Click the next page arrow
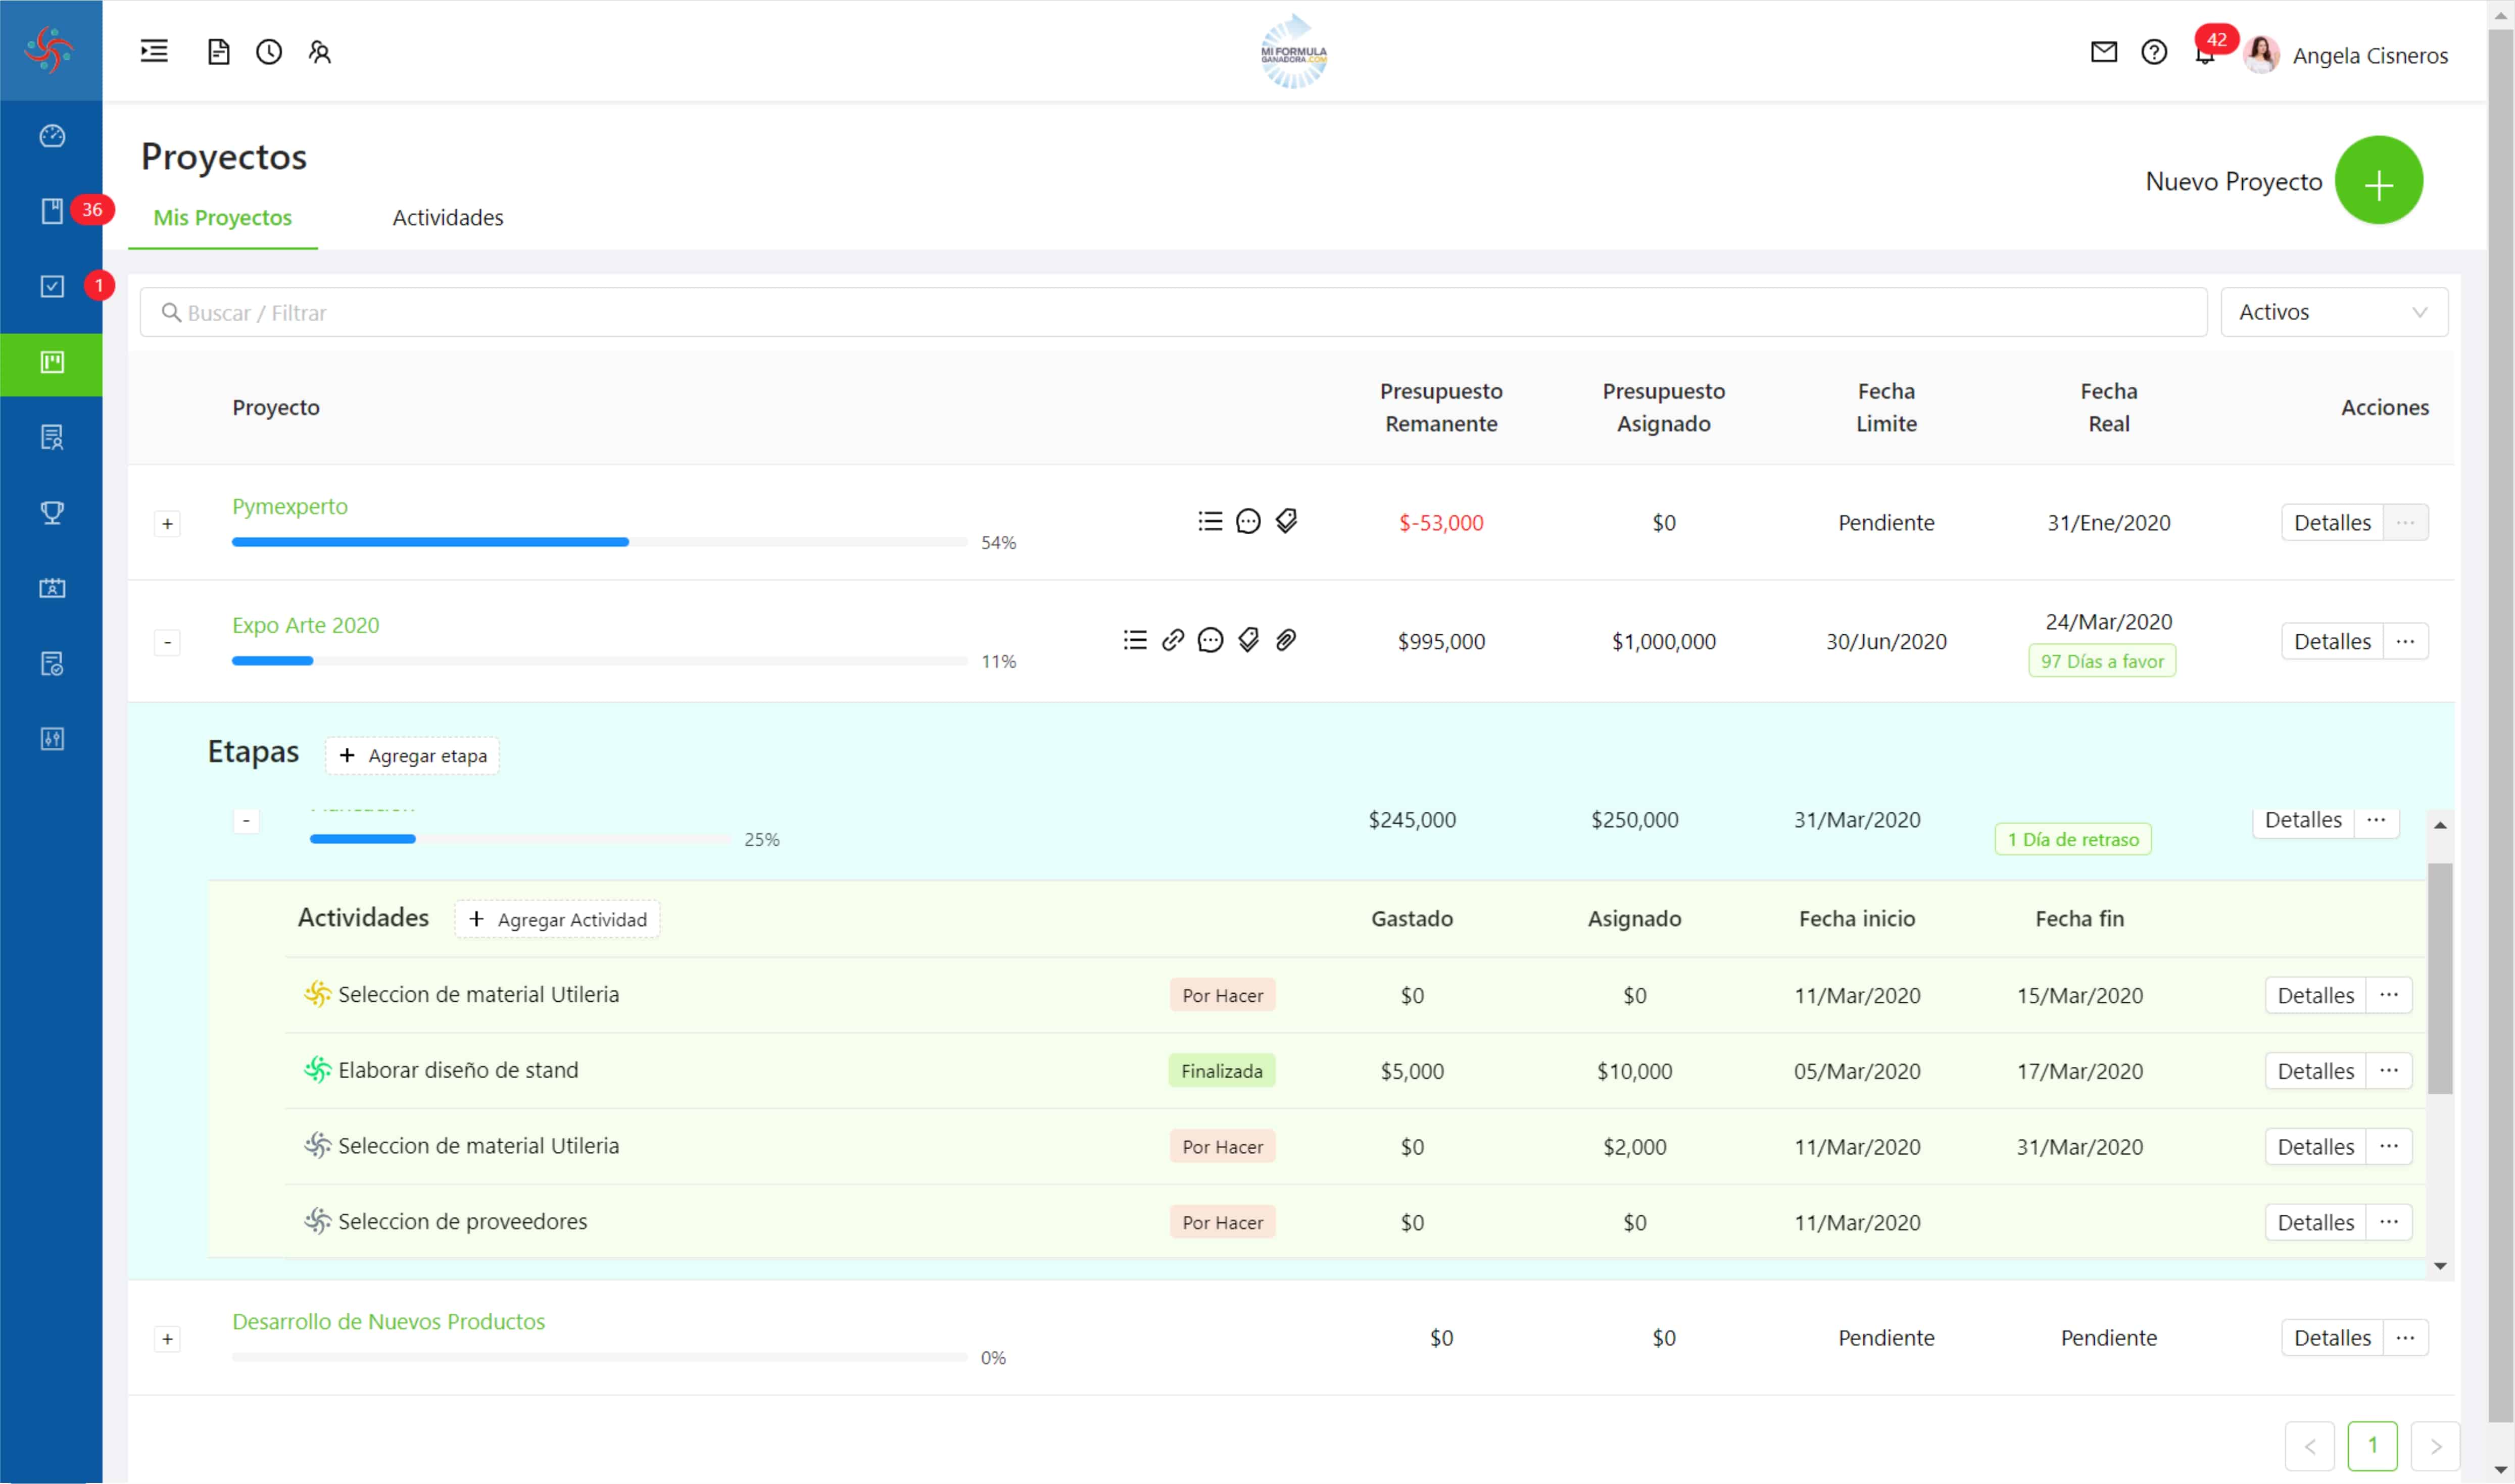2515x1484 pixels. point(2435,1446)
